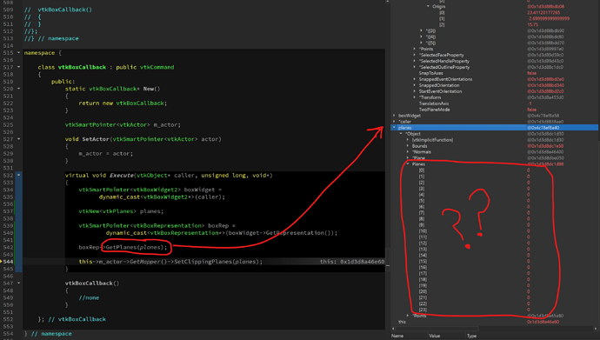Expand the Bounds node
The height and width of the screenshot is (340, 600).
pos(408,146)
